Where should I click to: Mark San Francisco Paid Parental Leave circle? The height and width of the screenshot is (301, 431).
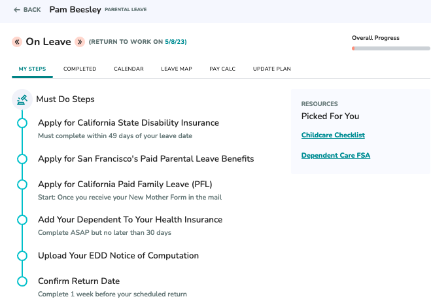pyautogui.click(x=22, y=159)
